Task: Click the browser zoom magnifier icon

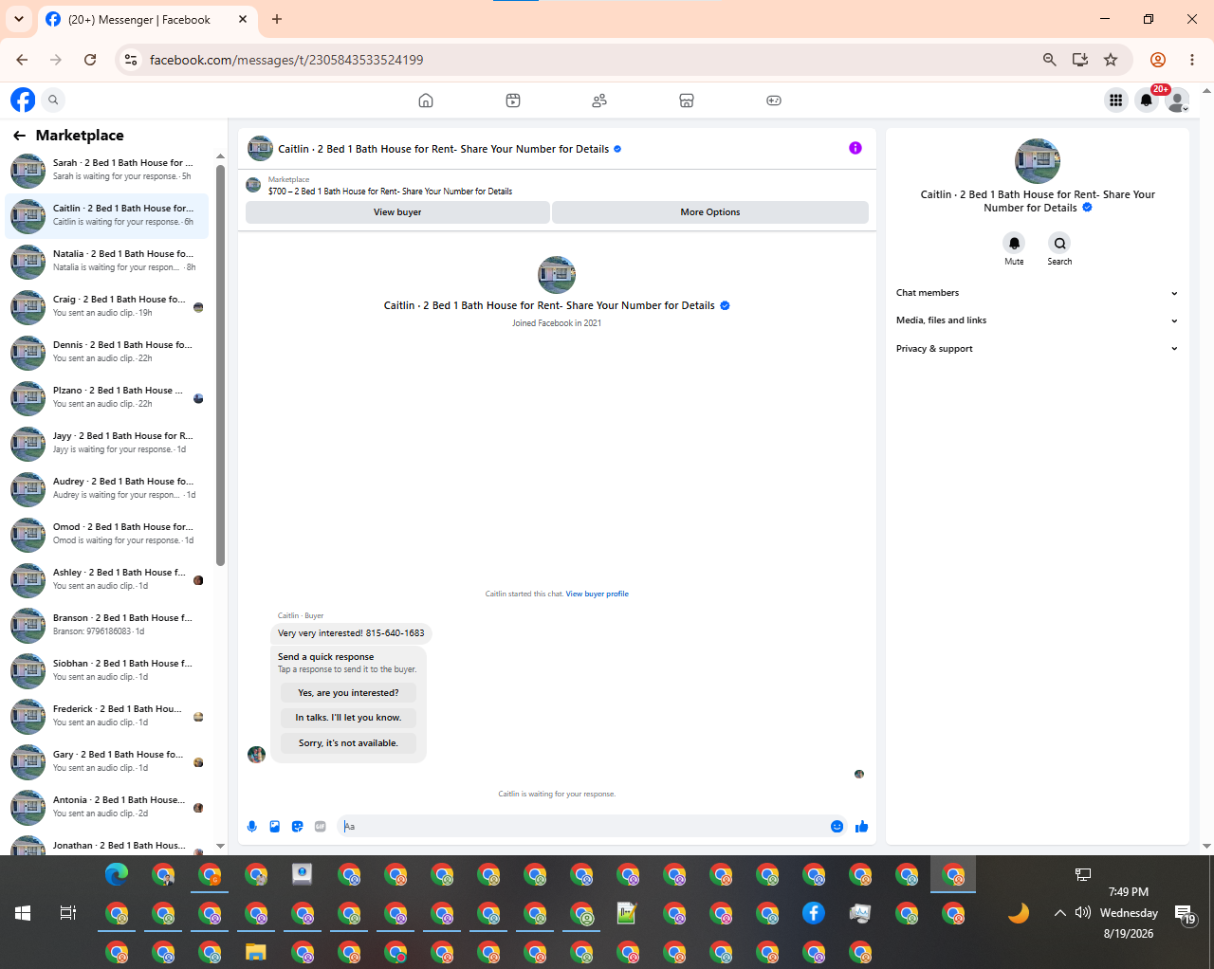Action: tap(1050, 60)
